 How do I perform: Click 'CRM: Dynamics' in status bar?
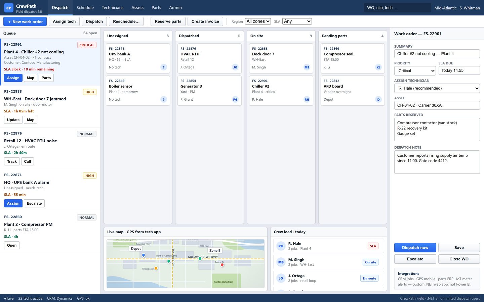pos(60,298)
